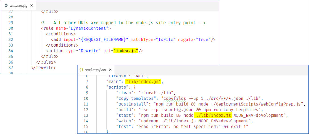The width and height of the screenshot is (309, 134).
Task: Click highlighted ./lib/index.js in start script
Action: coord(213,116)
